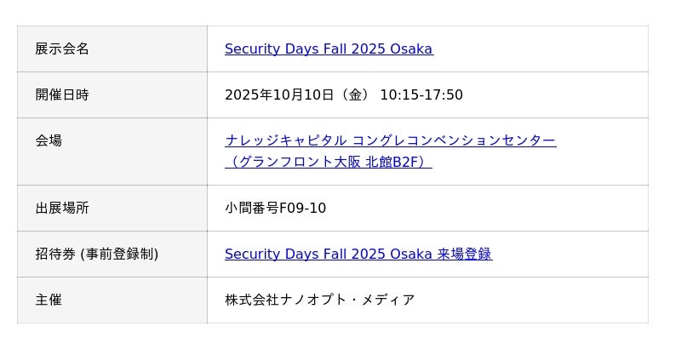This screenshot has height=349, width=681.
Task: Open the 来場登録 visitor registration link
Action: pos(464,254)
